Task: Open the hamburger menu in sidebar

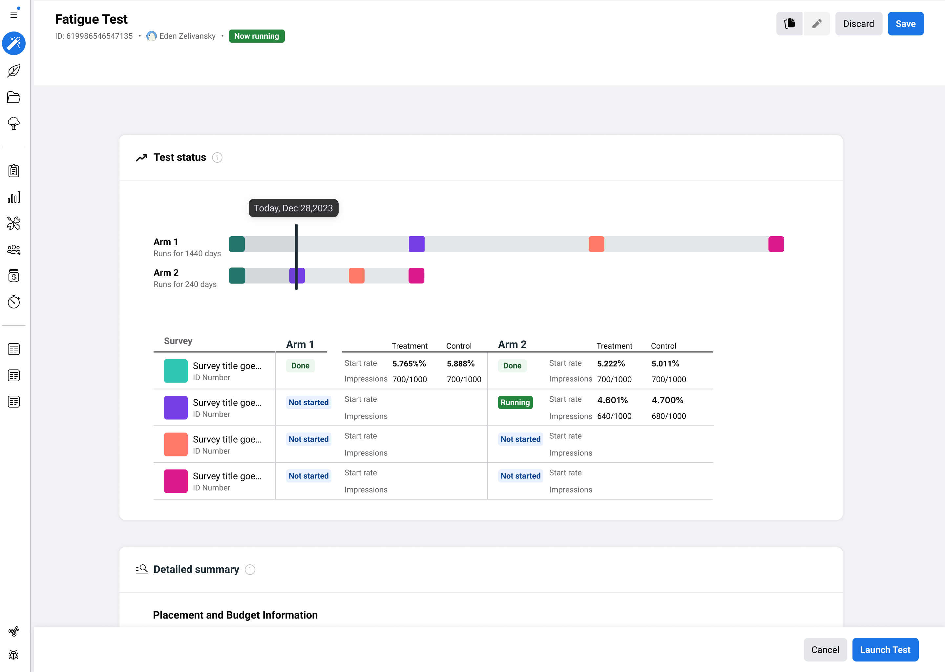Action: tap(14, 14)
